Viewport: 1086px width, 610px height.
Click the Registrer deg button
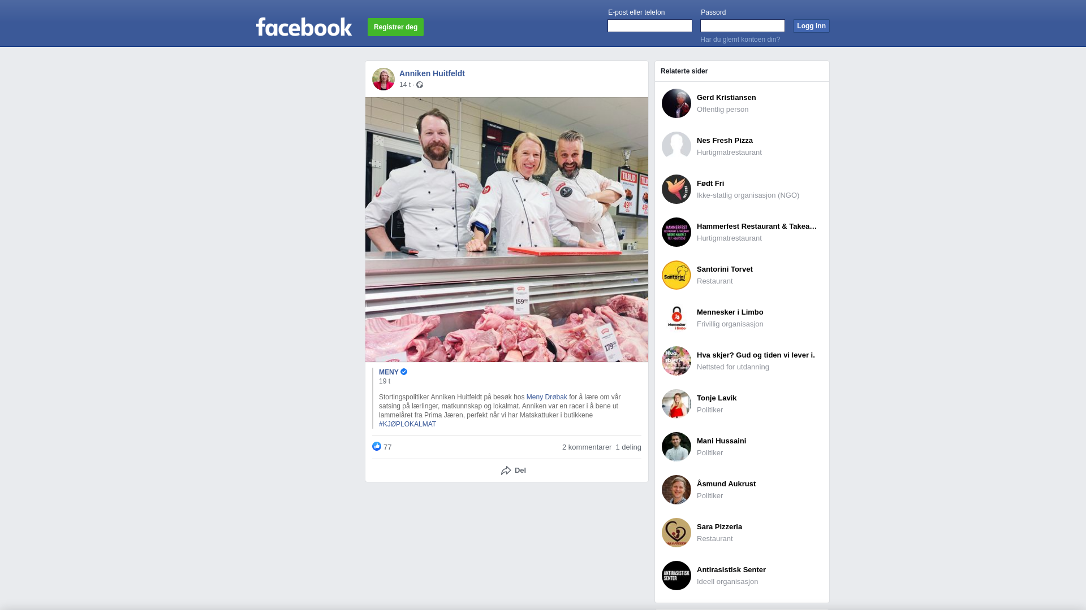[x=395, y=27]
